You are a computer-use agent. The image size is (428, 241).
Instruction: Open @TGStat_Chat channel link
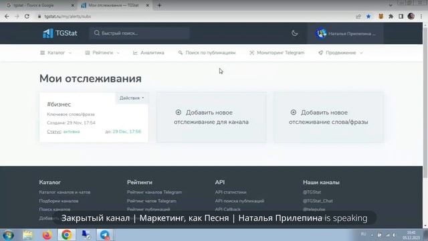point(318,201)
